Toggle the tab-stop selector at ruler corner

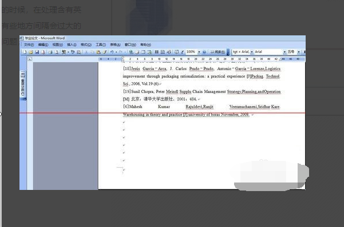30,59
